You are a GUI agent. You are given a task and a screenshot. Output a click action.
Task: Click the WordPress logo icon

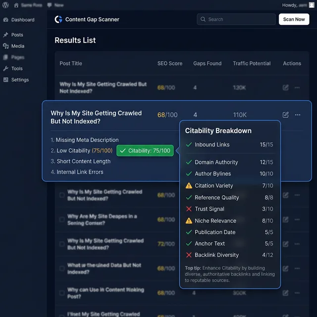click(5, 5)
